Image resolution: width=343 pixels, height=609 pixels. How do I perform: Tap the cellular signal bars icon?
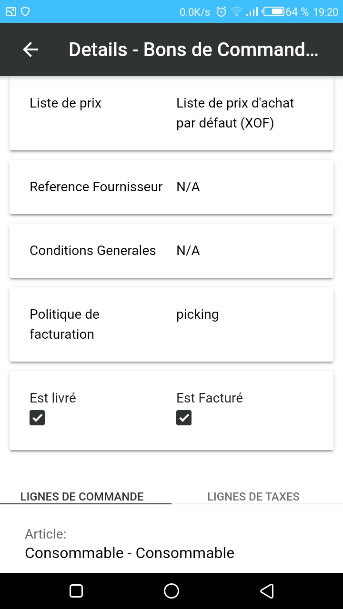coord(252,12)
